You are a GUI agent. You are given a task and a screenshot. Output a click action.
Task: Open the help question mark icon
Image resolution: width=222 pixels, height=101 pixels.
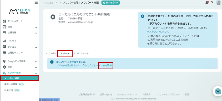click(212, 3)
